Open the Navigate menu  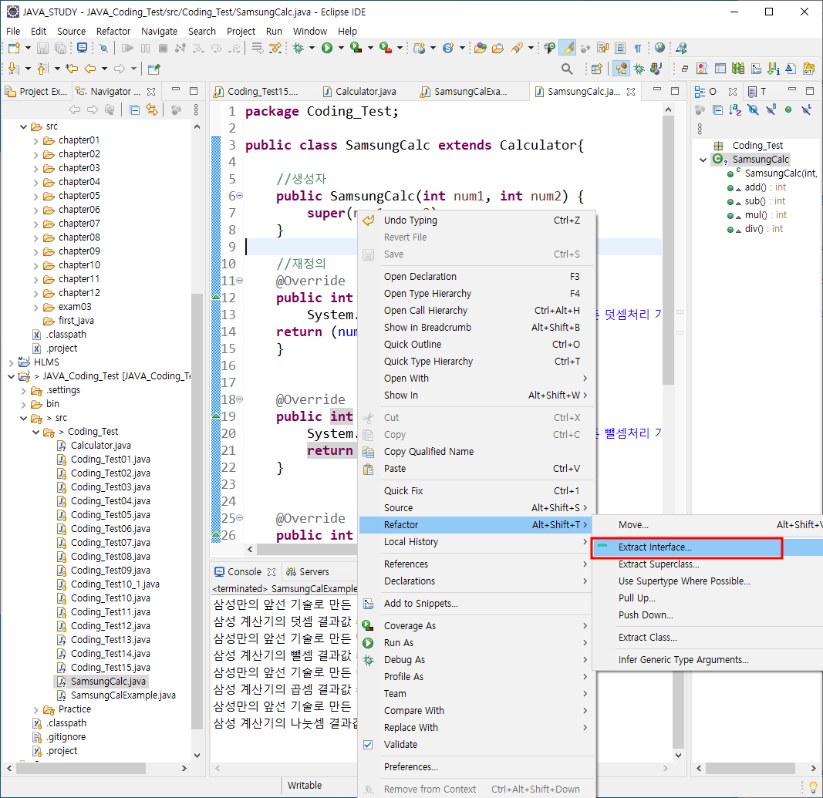tap(159, 32)
